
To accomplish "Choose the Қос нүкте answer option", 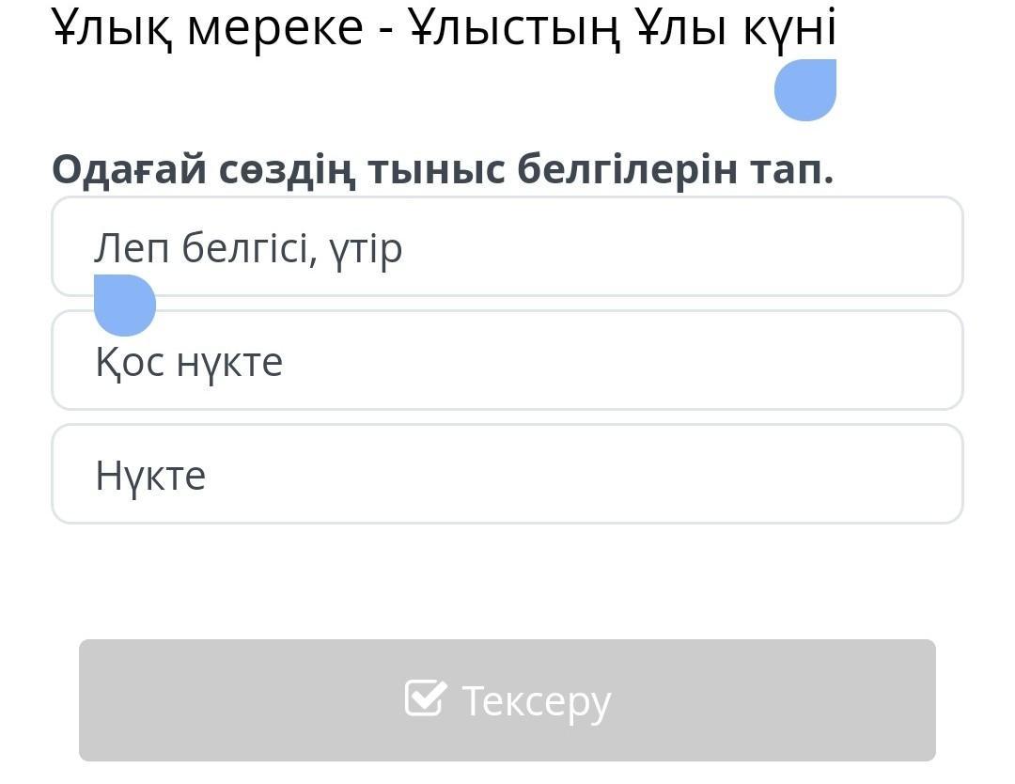I will [x=507, y=360].
